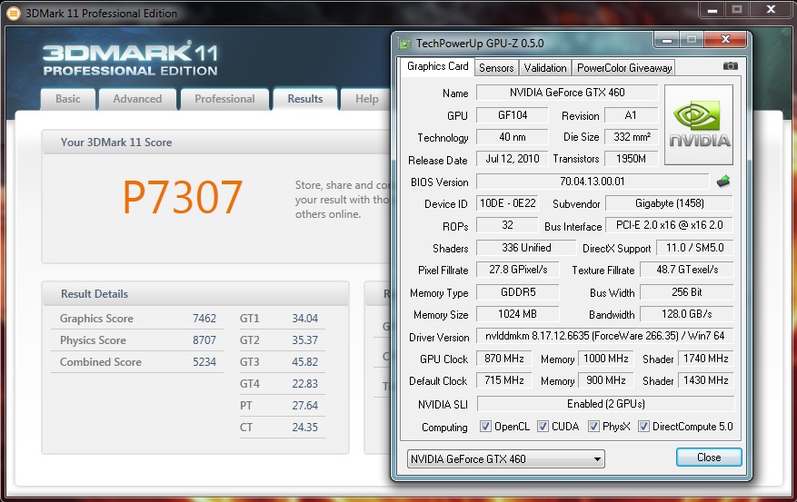Click the Shader clock value 1740 MHz

705,359
